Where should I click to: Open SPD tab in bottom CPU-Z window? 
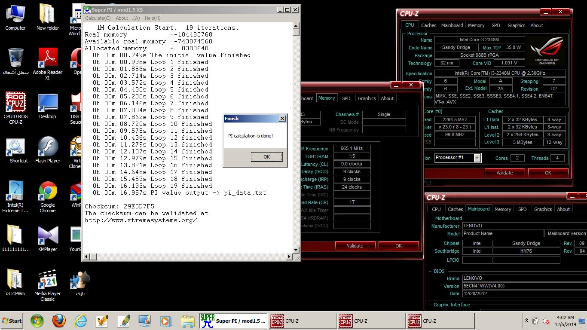[x=522, y=209]
